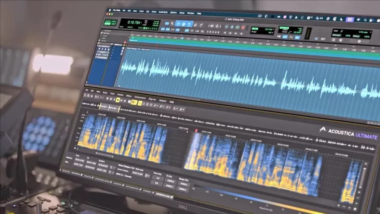Select the Zoomer magnifier tool in Pro Tools

pyautogui.click(x=172, y=24)
